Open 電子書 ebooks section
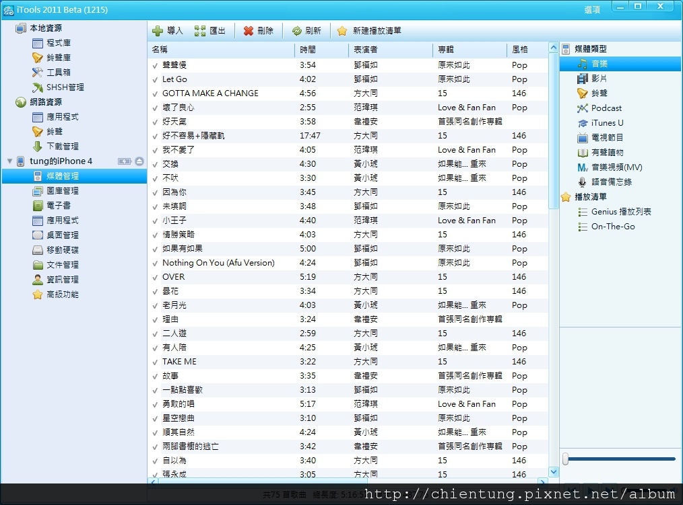683x505 pixels. (51, 205)
